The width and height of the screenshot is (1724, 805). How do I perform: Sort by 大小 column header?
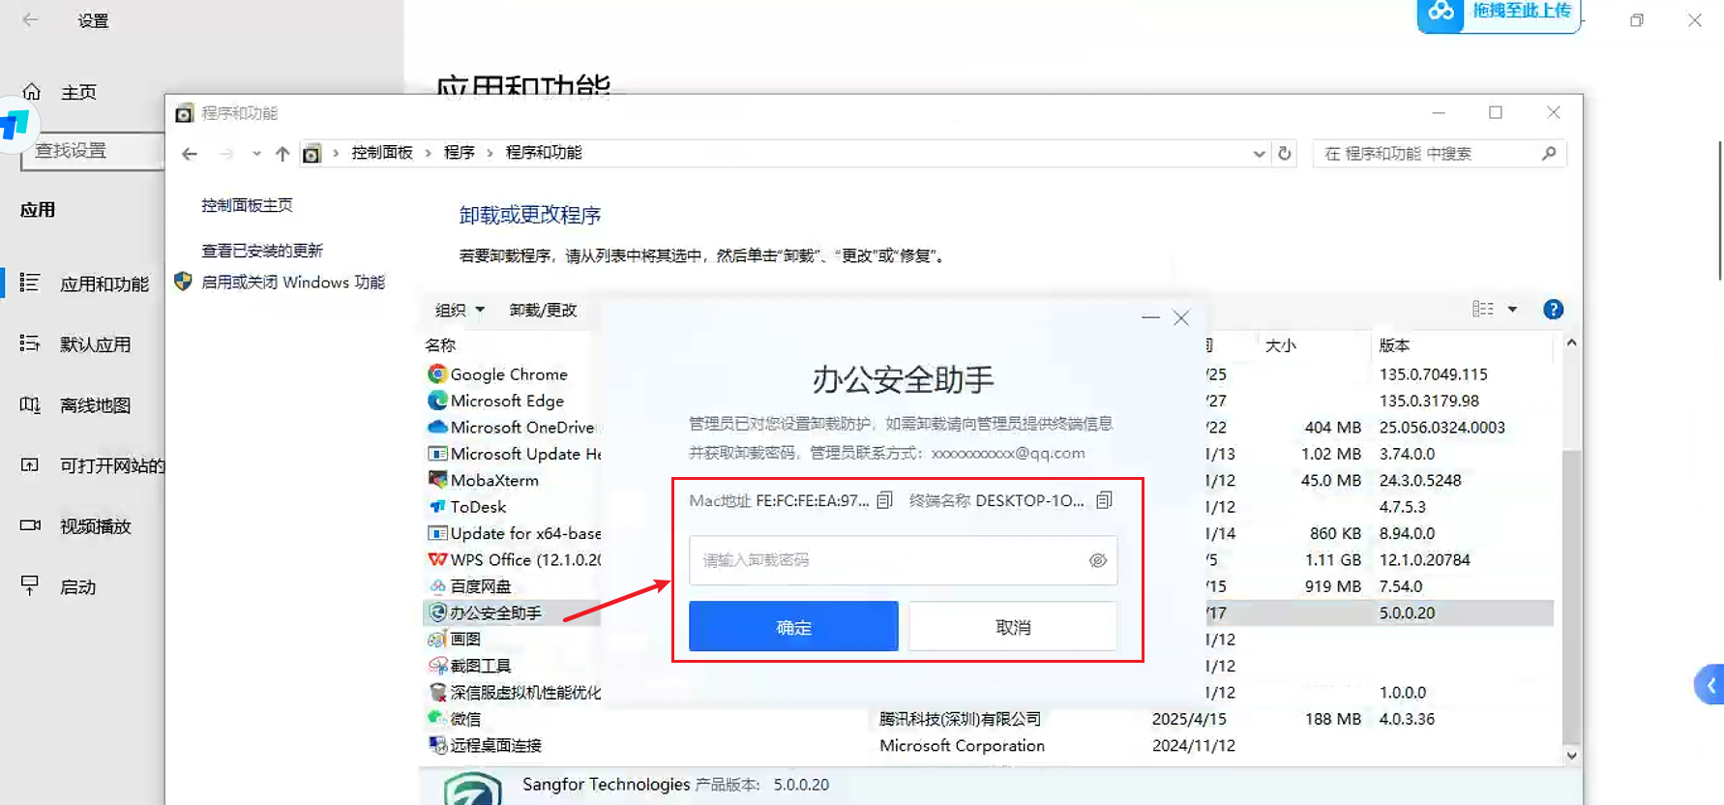(x=1281, y=345)
